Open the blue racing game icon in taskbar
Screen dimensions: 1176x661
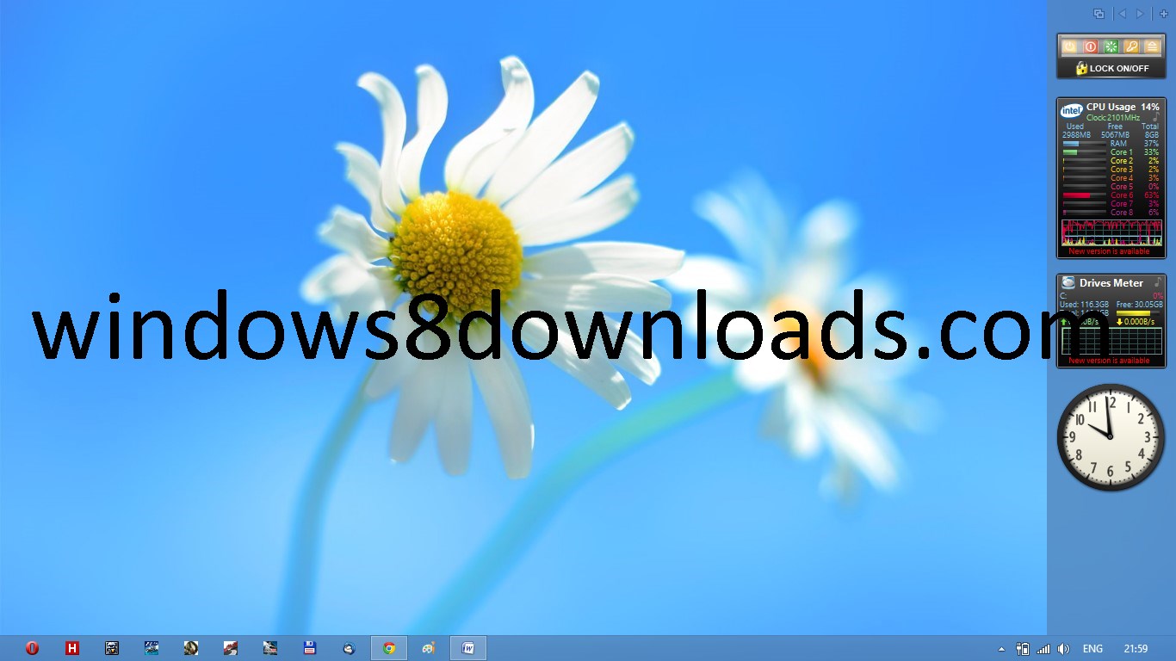click(x=152, y=648)
